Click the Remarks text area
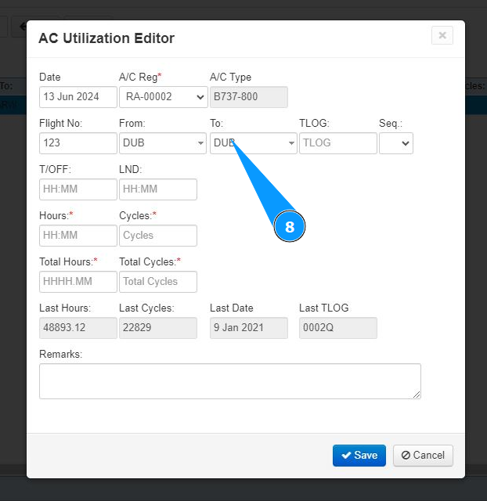The image size is (487, 501). (229, 381)
